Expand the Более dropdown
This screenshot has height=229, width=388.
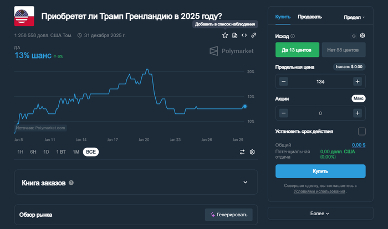click(x=320, y=213)
